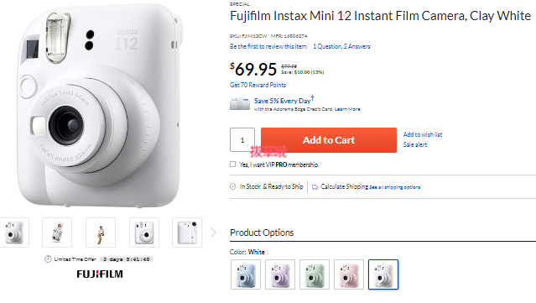Image resolution: width=536 pixels, height=303 pixels.
Task: Click the Fujifilm brand logo
Action: (100, 274)
